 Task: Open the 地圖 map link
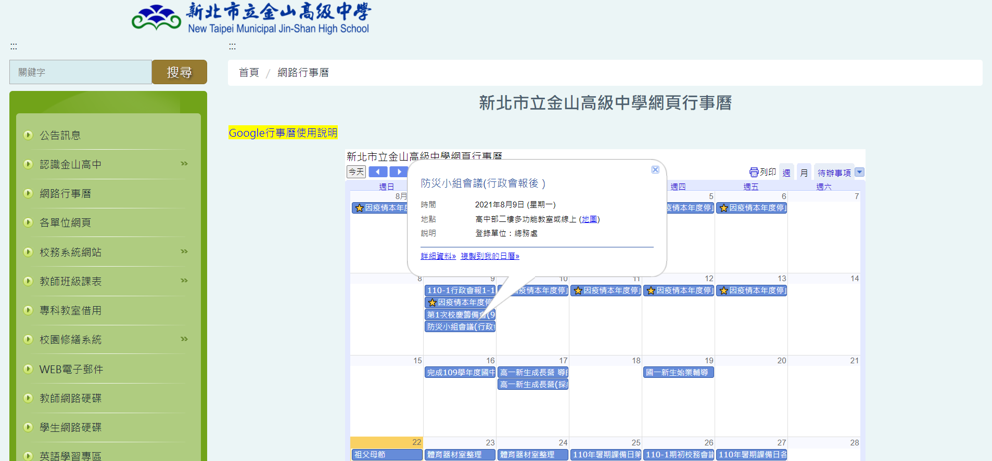tap(589, 219)
